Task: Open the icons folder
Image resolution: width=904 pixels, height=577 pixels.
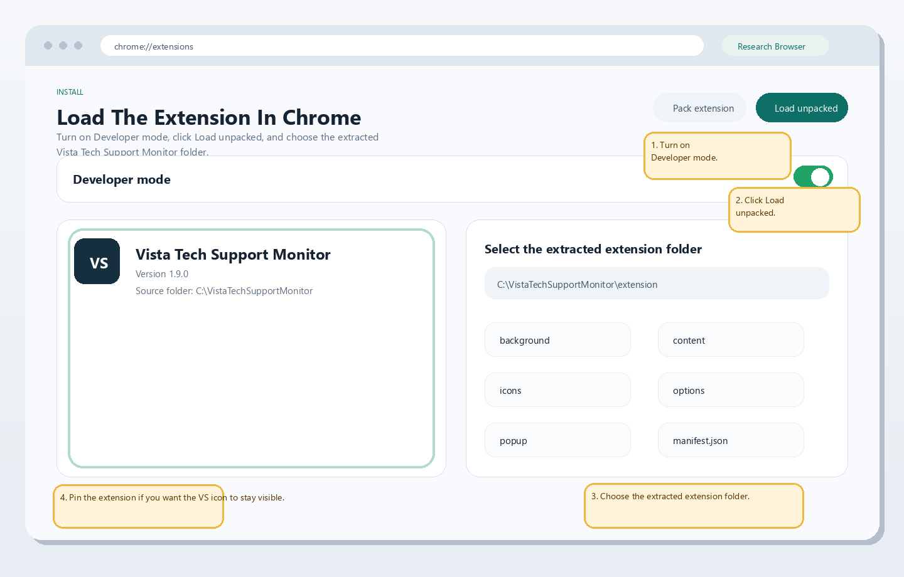Action: (x=557, y=390)
